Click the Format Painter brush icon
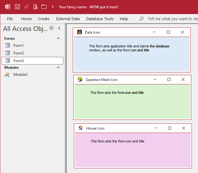This screenshot has width=198, height=173. tap(26, 7)
